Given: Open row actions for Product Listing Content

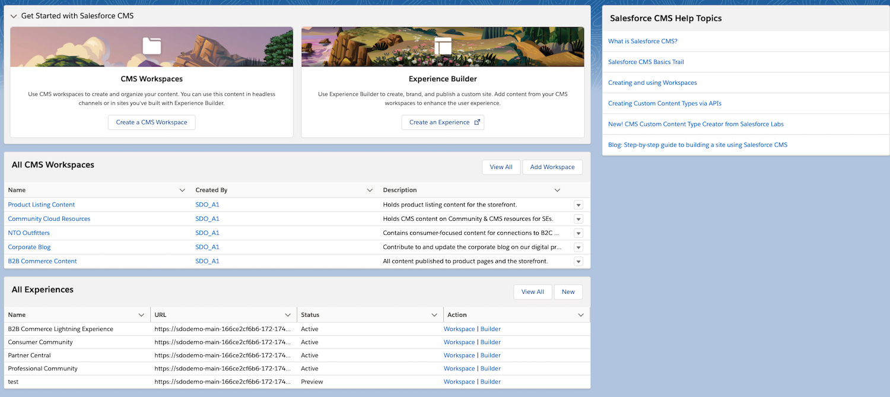Looking at the screenshot, I should (x=578, y=205).
